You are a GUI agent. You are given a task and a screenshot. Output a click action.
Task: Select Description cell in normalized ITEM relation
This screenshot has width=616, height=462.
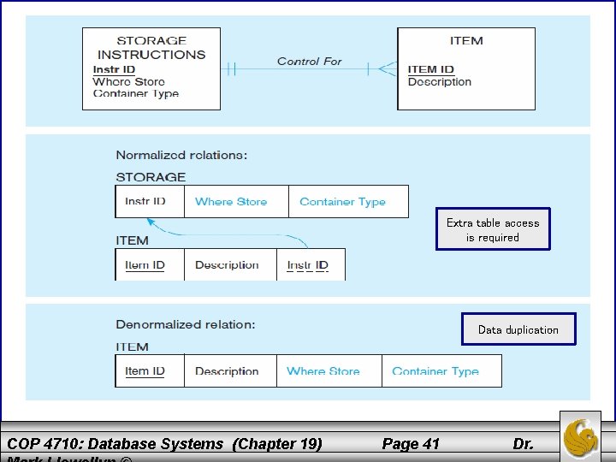point(231,264)
